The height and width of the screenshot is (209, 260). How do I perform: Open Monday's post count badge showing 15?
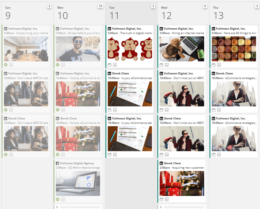[100, 6]
